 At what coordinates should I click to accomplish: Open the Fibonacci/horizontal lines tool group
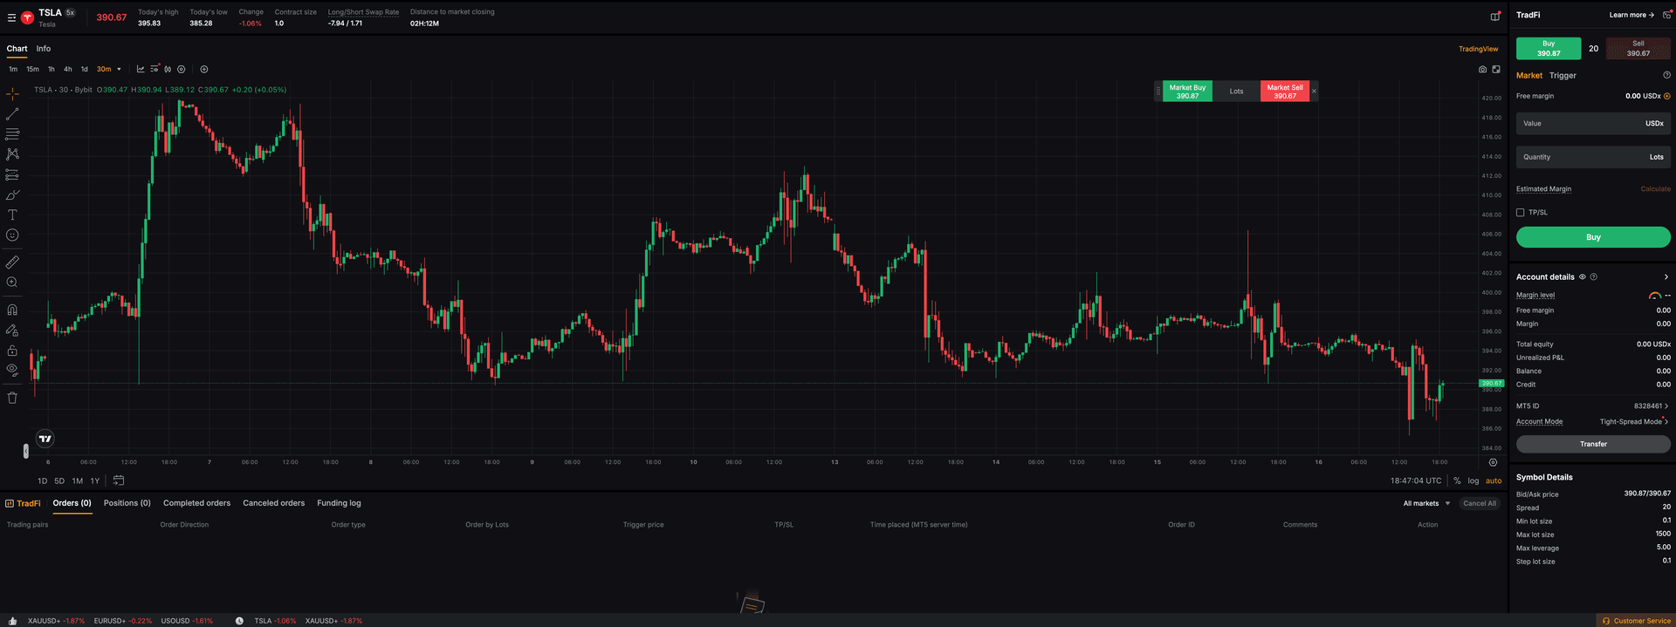pyautogui.click(x=12, y=134)
